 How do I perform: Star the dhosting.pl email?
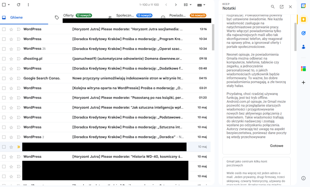(11, 59)
